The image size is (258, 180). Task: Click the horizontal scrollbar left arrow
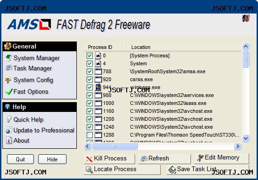88,146
